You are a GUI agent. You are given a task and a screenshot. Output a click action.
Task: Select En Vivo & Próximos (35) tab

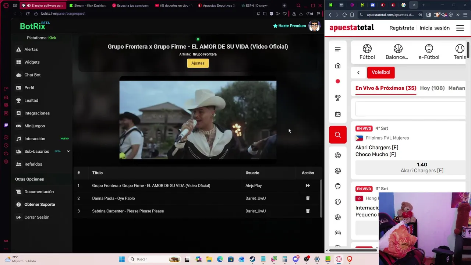(386, 88)
